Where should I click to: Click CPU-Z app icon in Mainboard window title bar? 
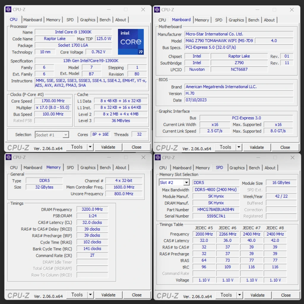pos(157,9)
